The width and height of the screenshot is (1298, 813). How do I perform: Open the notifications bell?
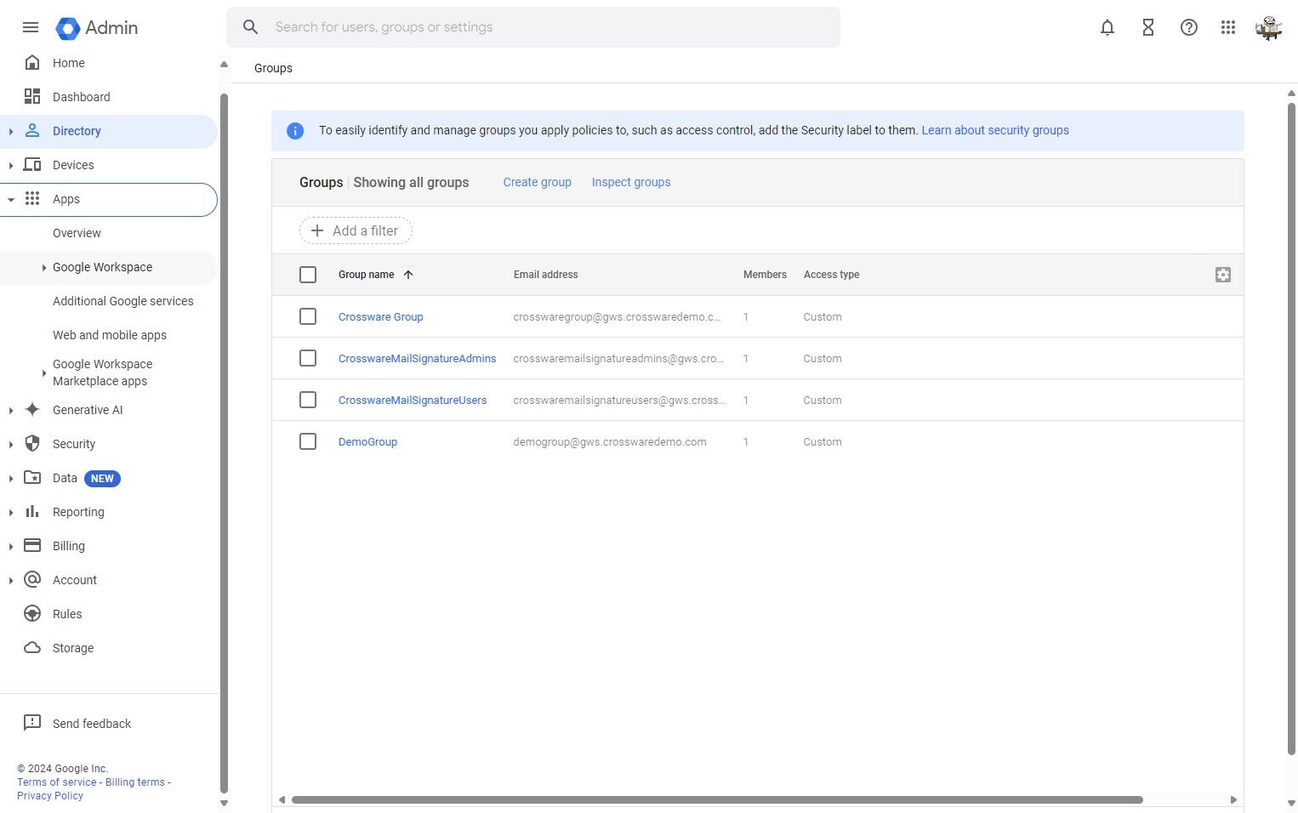coord(1107,27)
